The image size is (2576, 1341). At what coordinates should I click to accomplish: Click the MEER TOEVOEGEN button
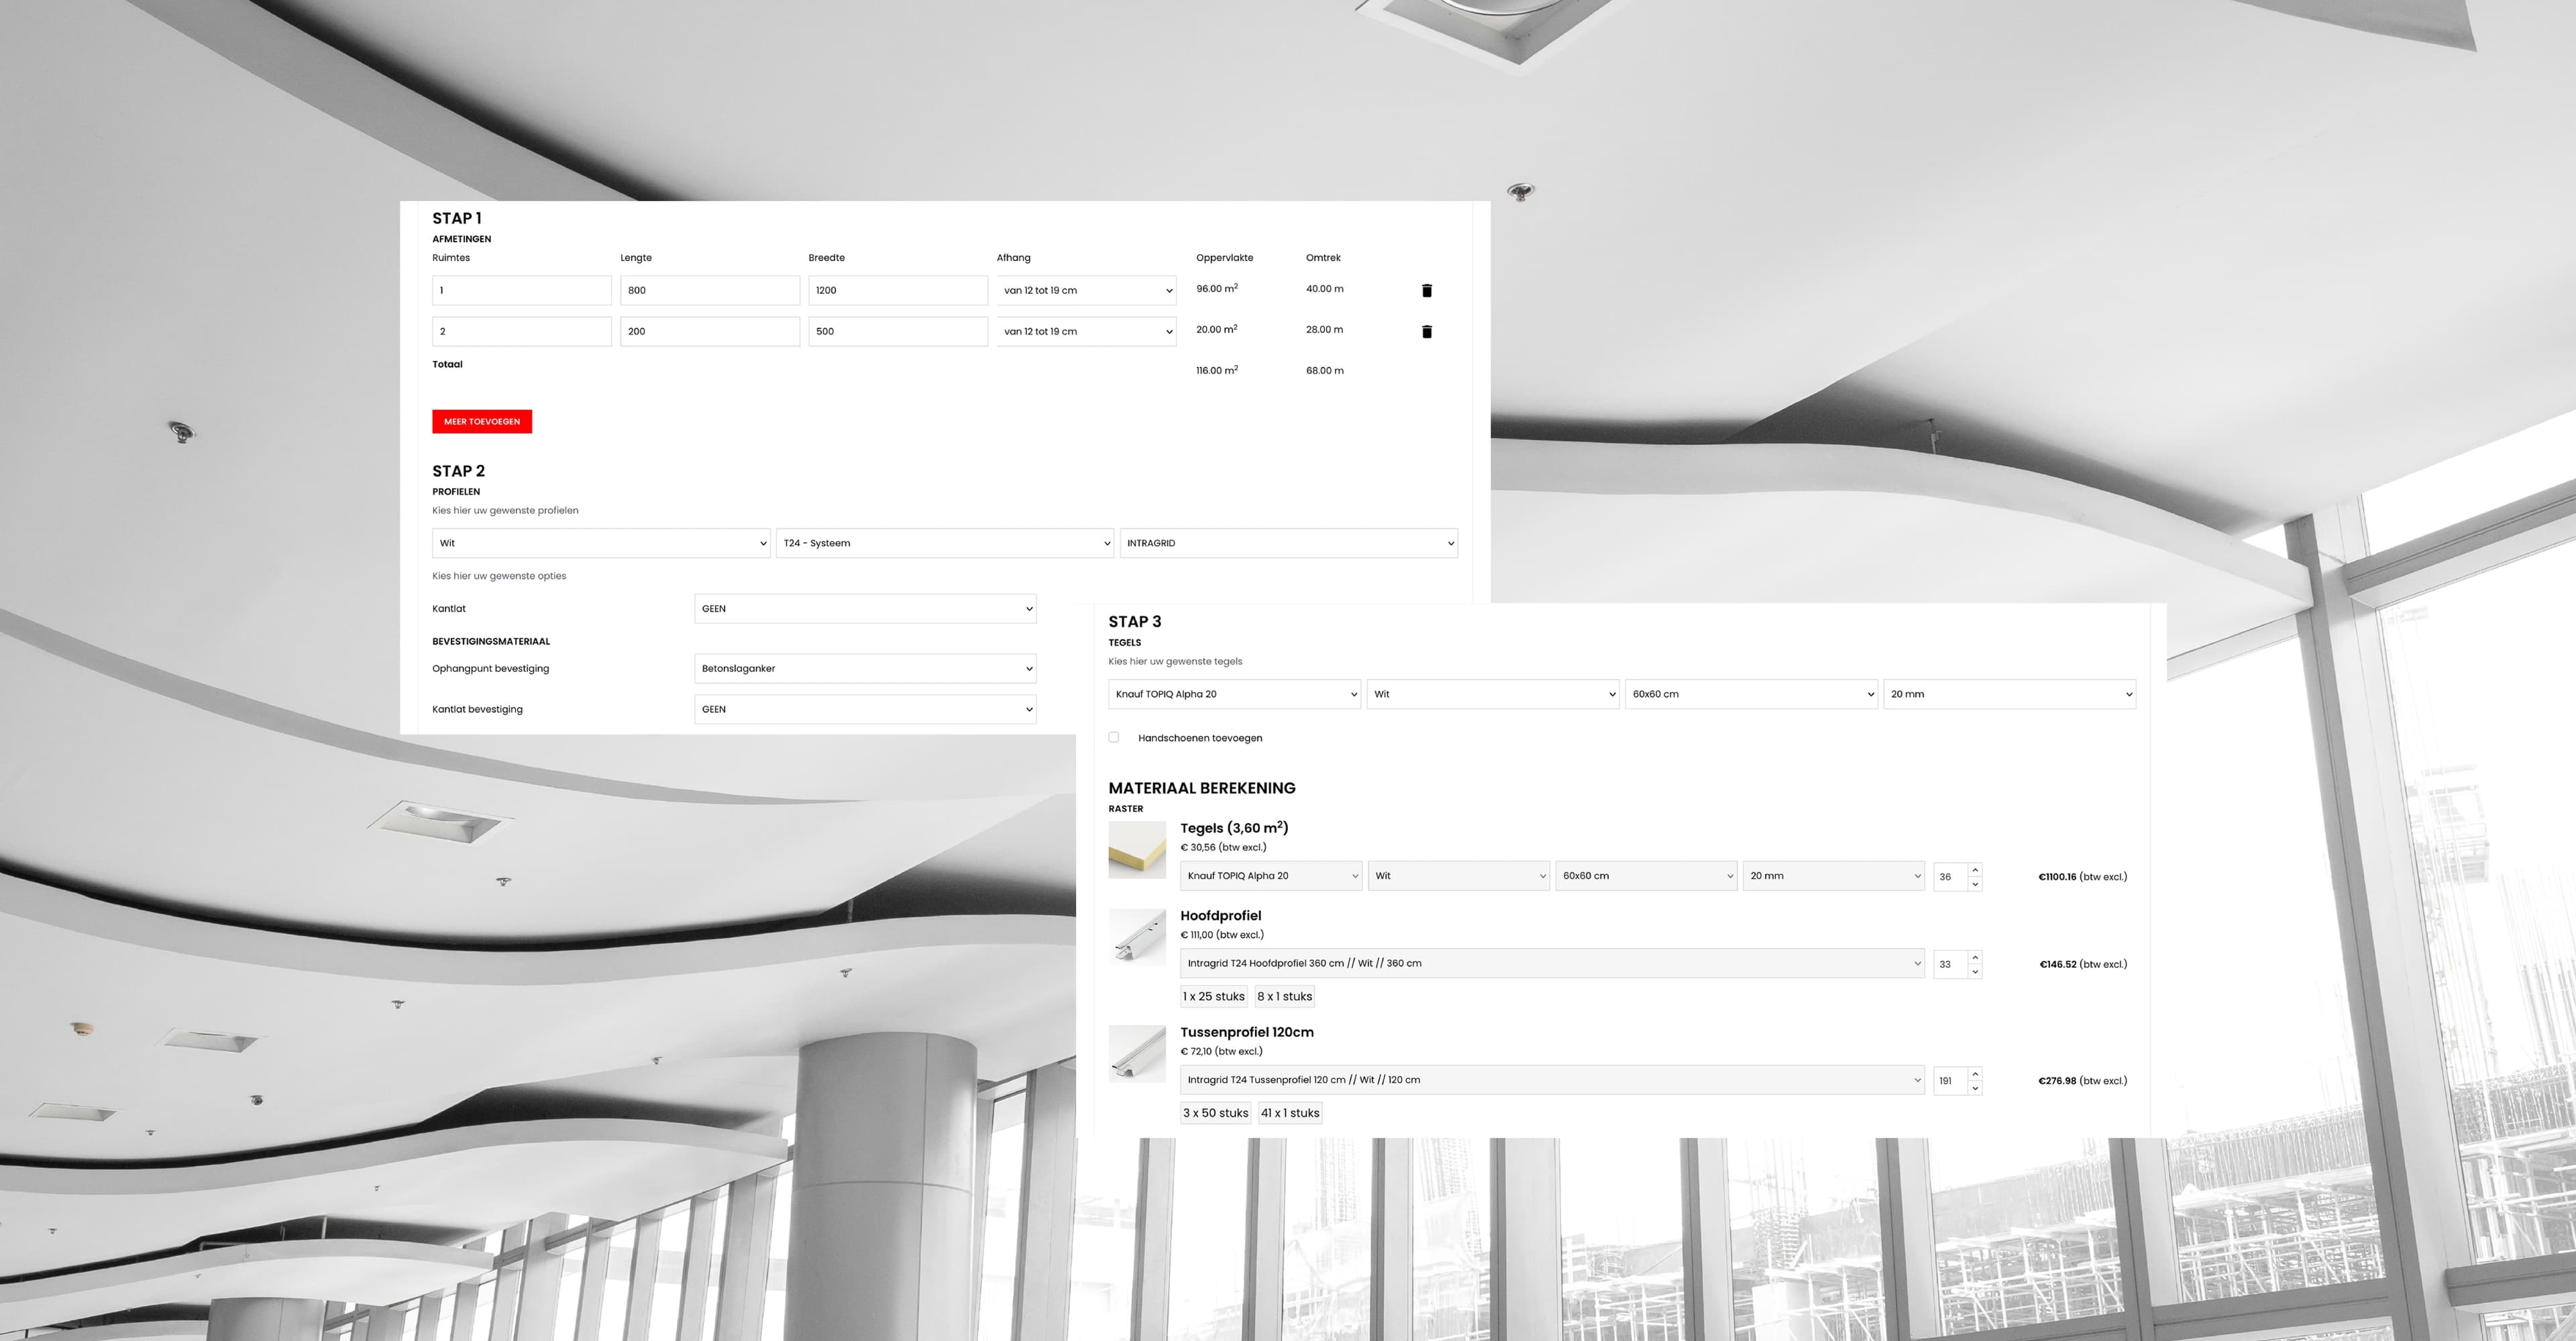(482, 421)
